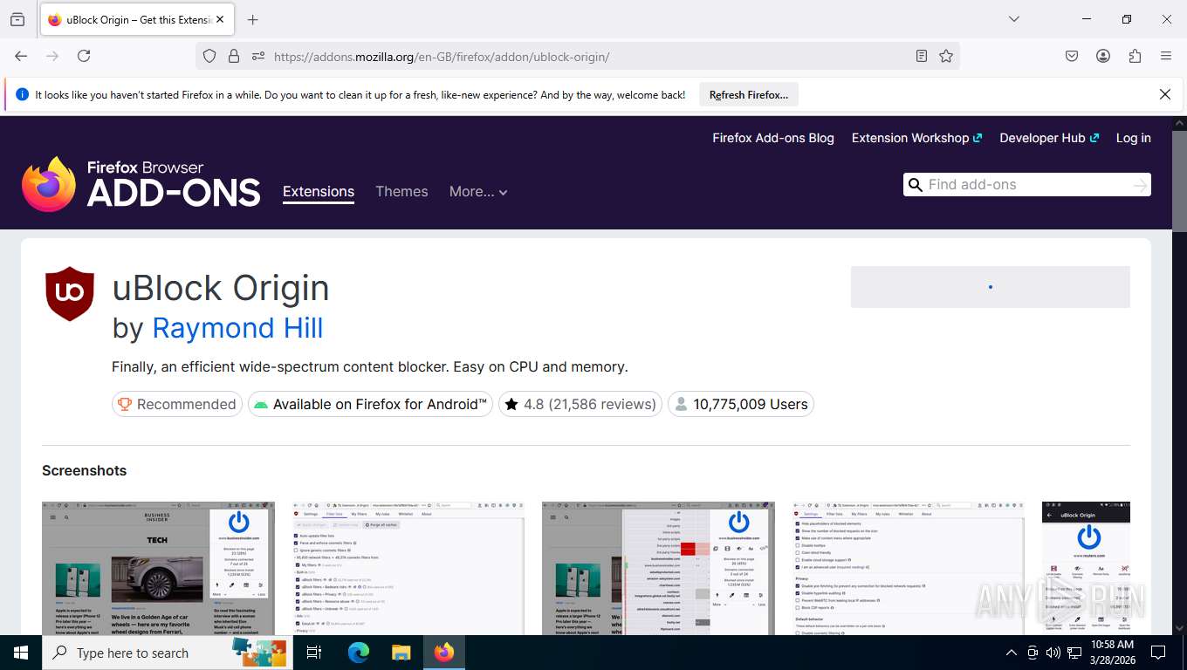Open third screenshot with red blocking matrix
The image size is (1187, 670).
pos(658,568)
